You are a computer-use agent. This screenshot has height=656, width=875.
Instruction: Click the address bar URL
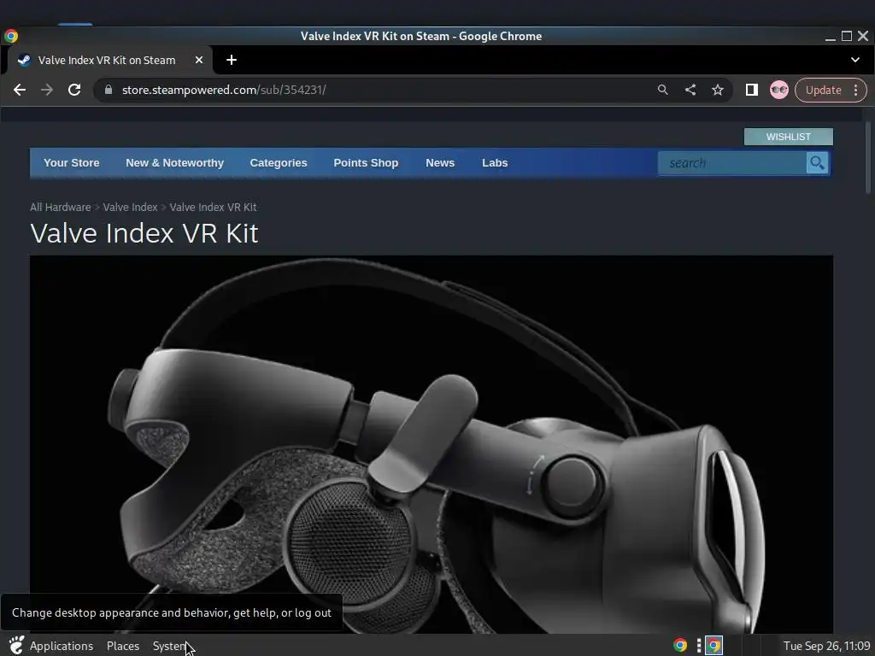pos(224,90)
